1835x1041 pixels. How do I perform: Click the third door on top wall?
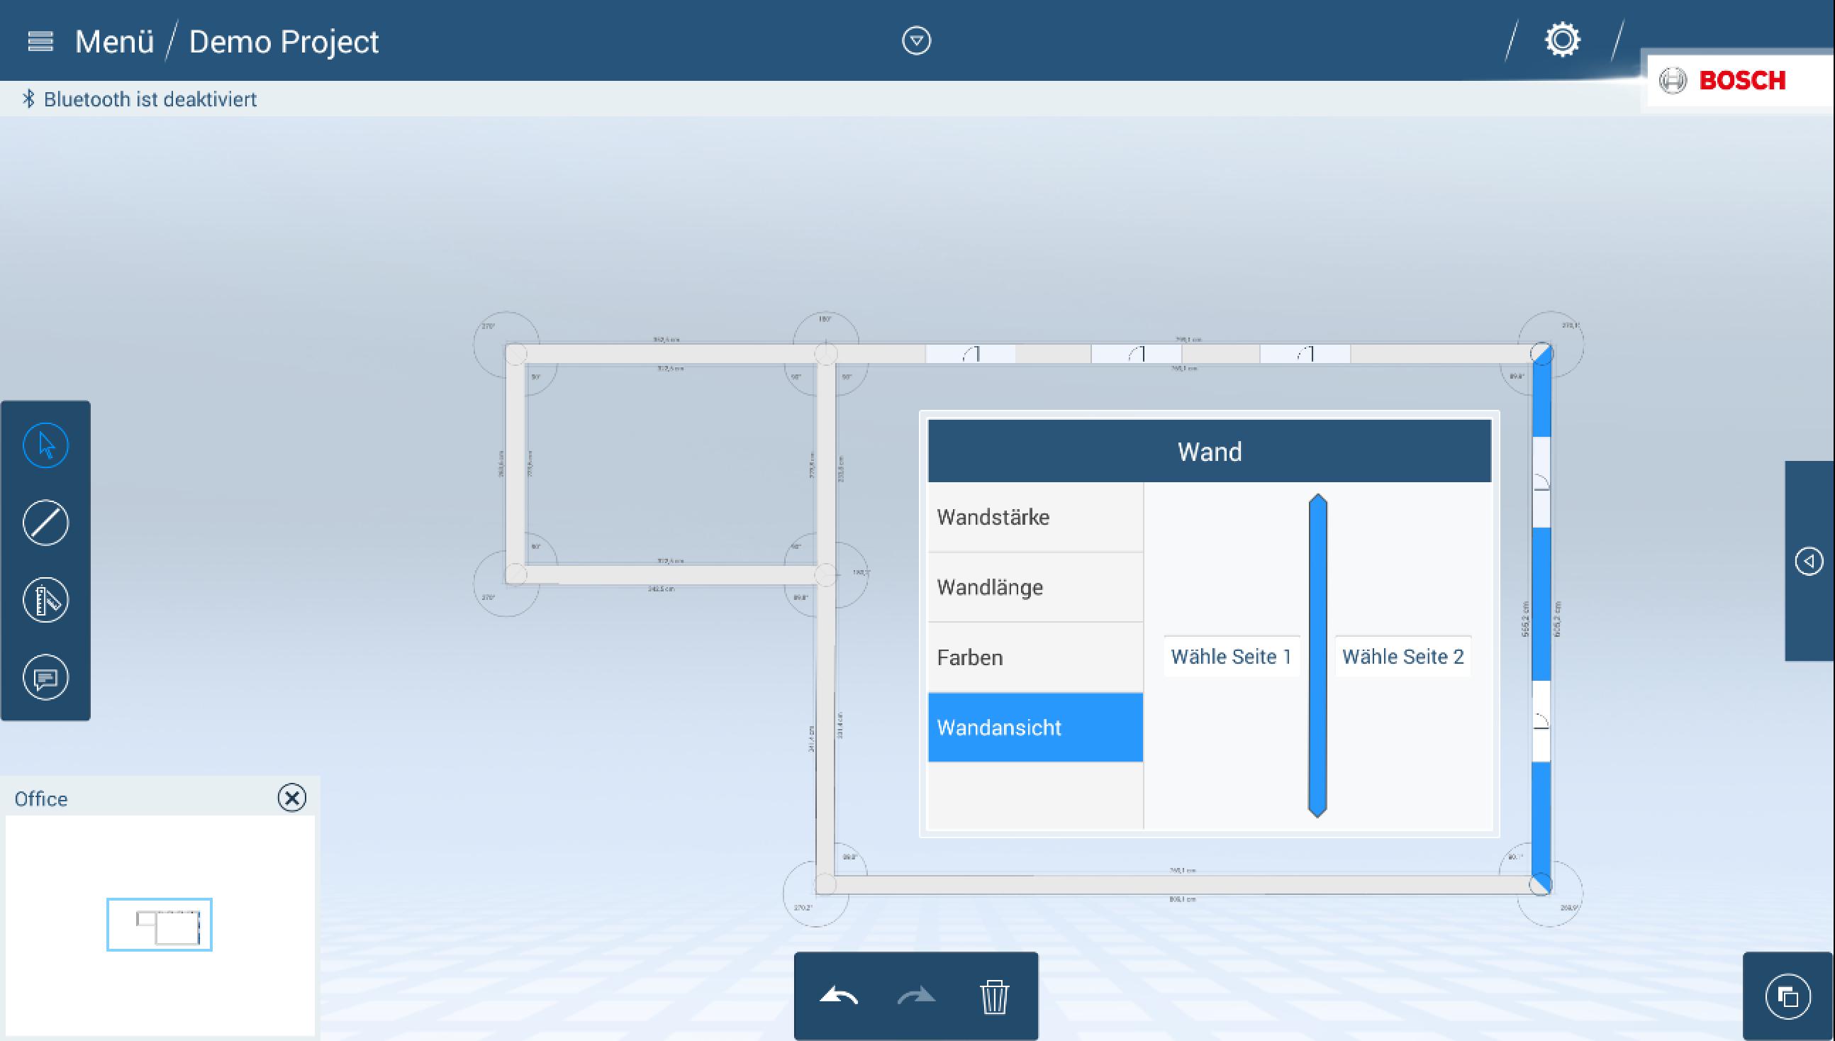[1305, 353]
